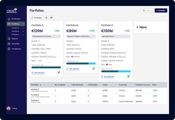
Task: Open Oscar's user avatar
Action: [x=9, y=108]
